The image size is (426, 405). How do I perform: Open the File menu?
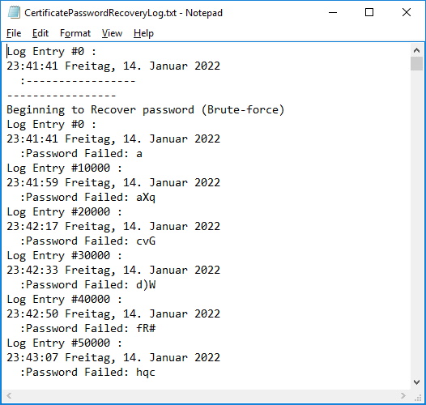coord(14,33)
